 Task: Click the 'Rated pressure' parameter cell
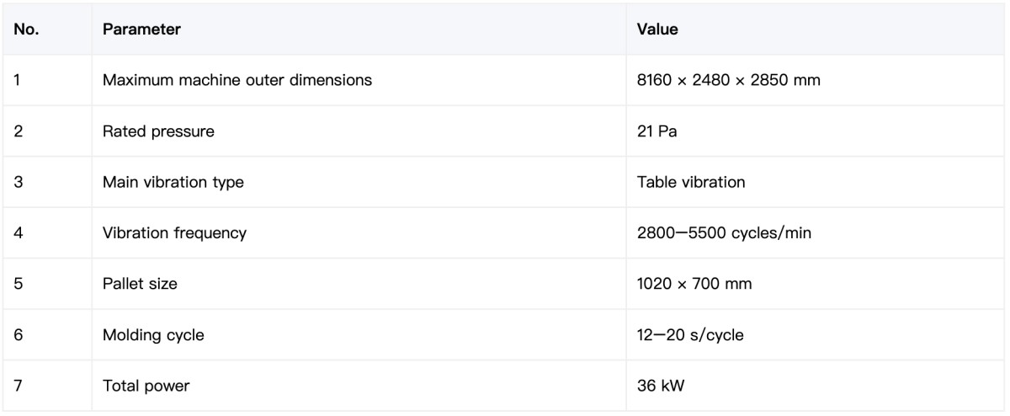[x=359, y=131]
